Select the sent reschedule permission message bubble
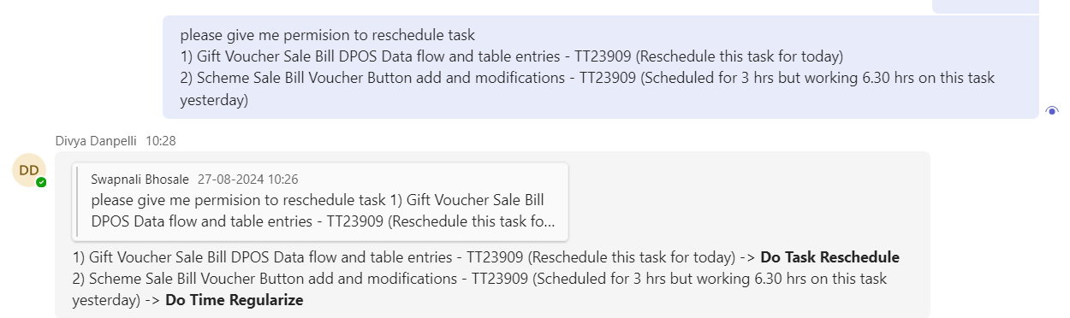This screenshot has height=318, width=1070. click(x=600, y=67)
